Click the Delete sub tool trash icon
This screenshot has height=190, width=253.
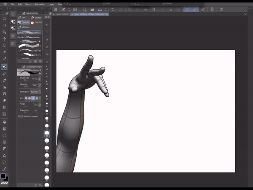click(x=40, y=61)
